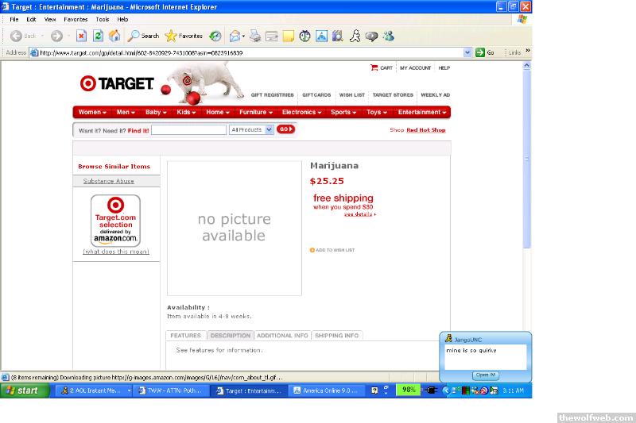The width and height of the screenshot is (636, 423).
Task: Click the Substance Abuse link
Action: pyautogui.click(x=109, y=181)
